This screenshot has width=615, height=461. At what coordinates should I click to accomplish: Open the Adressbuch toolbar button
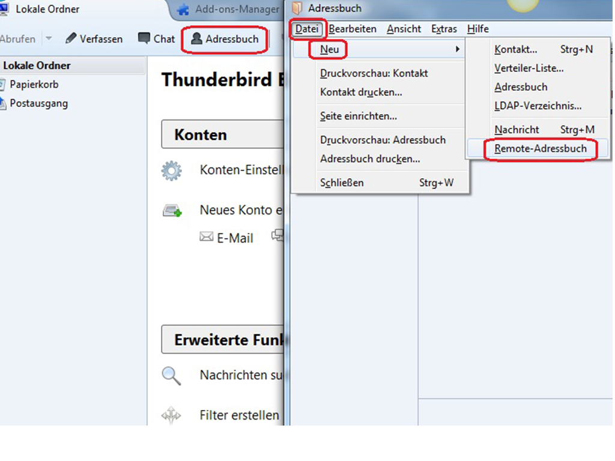[x=225, y=39]
